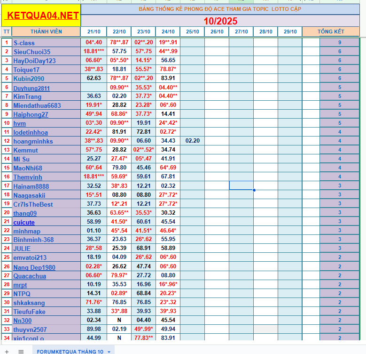Select the TT column header cell

7,32
